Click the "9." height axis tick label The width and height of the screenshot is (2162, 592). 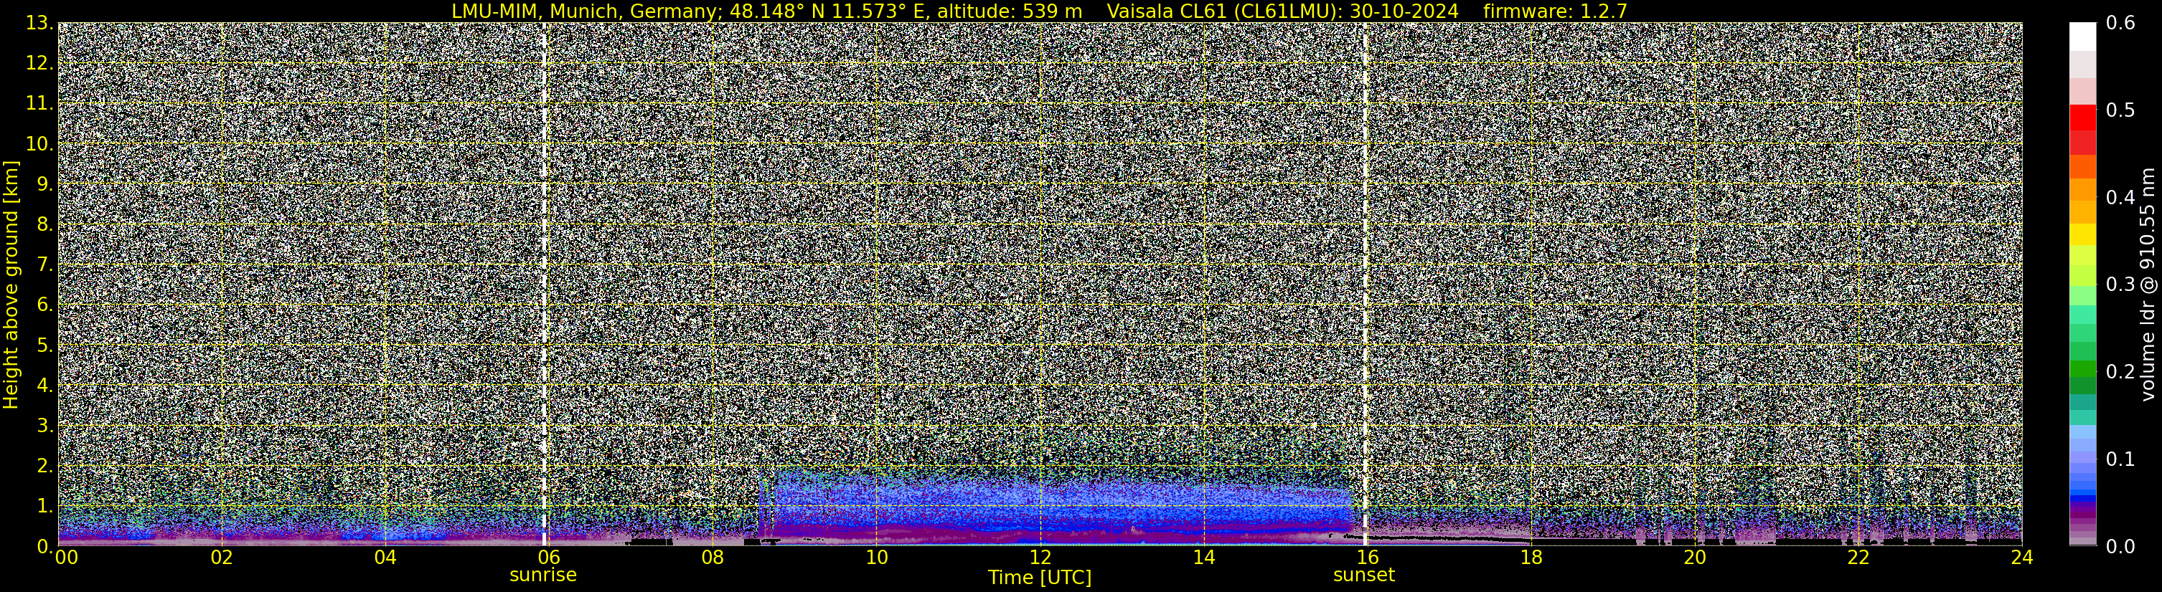click(x=45, y=184)
